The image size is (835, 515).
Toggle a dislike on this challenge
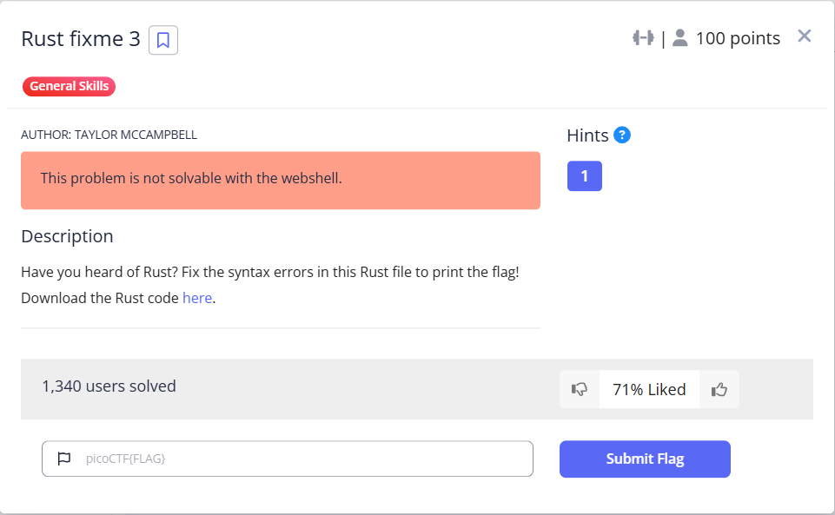point(579,389)
